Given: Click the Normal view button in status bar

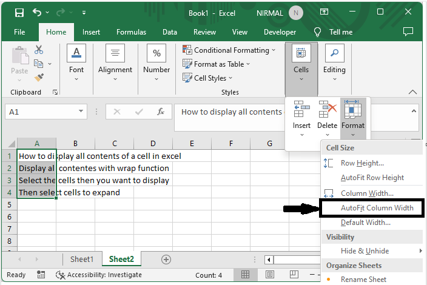Looking at the screenshot, I should 245,275.
